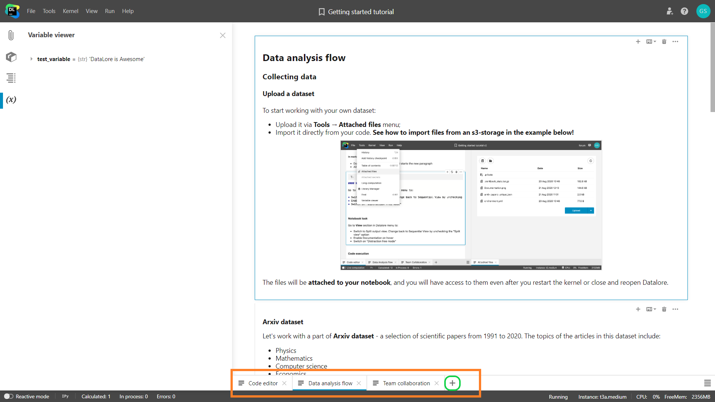
Task: Click the Datalore DL logo
Action: 12,11
